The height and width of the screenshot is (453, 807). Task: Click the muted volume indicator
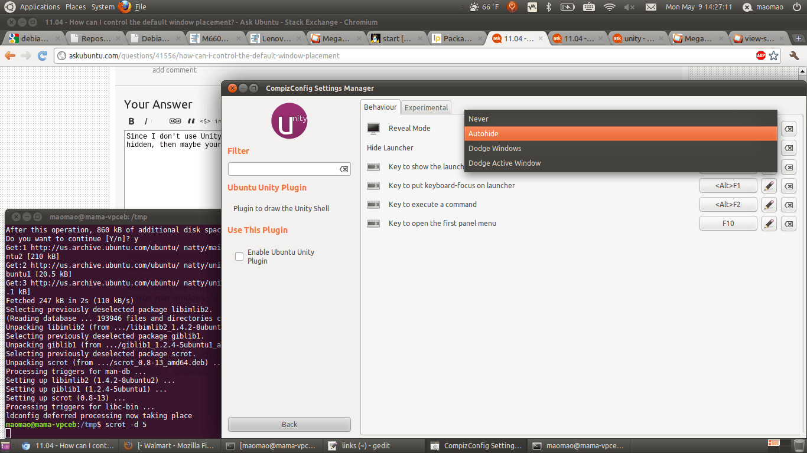click(x=629, y=7)
